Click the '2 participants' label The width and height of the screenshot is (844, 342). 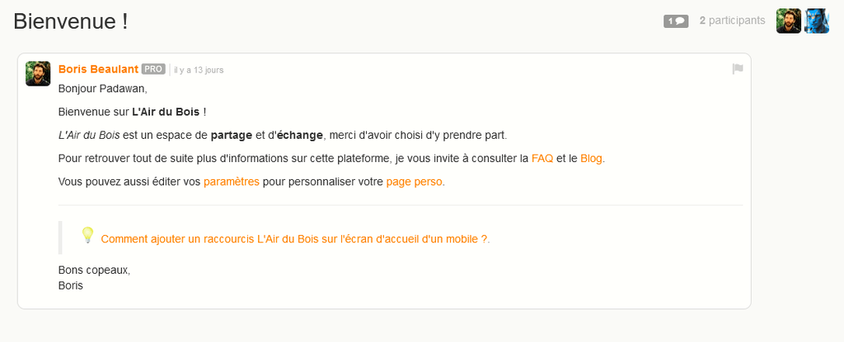[x=732, y=21]
